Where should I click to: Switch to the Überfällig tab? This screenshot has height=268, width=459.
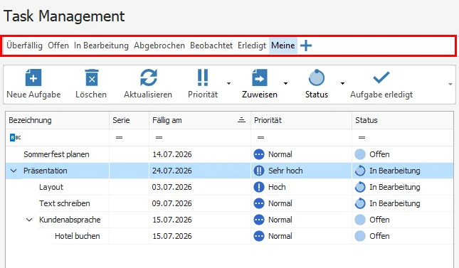point(25,45)
